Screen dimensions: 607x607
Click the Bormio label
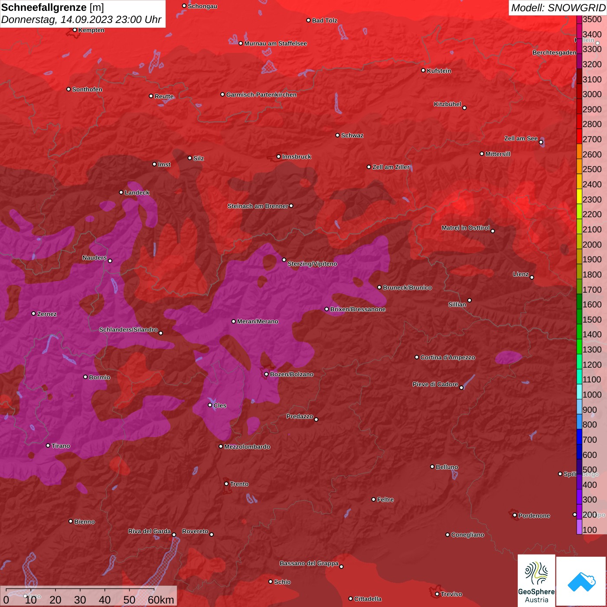coord(100,377)
